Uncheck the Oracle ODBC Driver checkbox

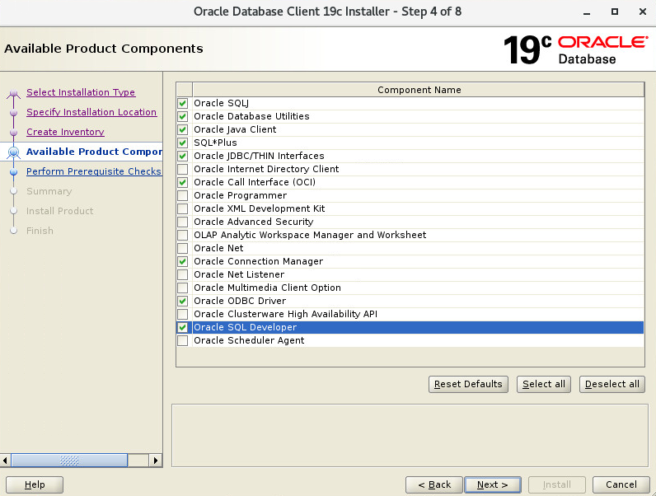coord(182,301)
